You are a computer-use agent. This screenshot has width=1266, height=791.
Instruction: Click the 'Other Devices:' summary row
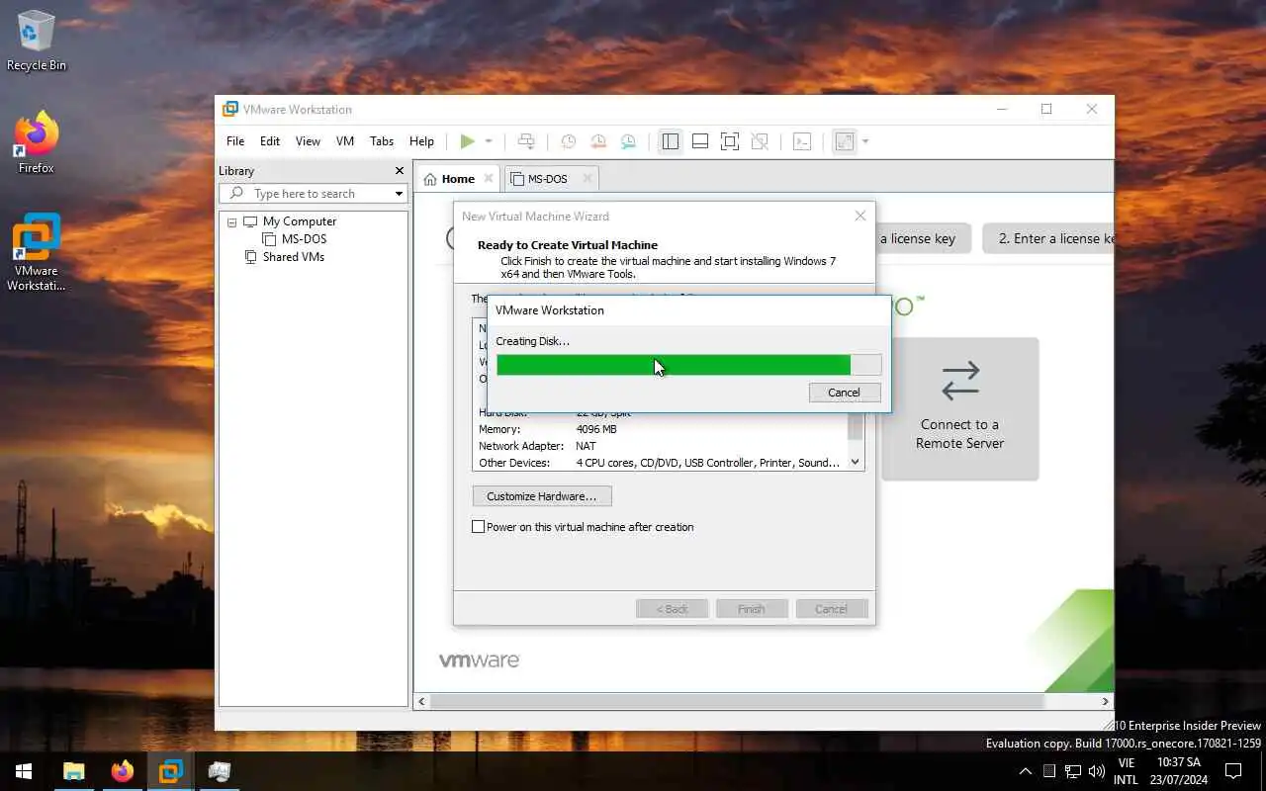pyautogui.click(x=659, y=463)
